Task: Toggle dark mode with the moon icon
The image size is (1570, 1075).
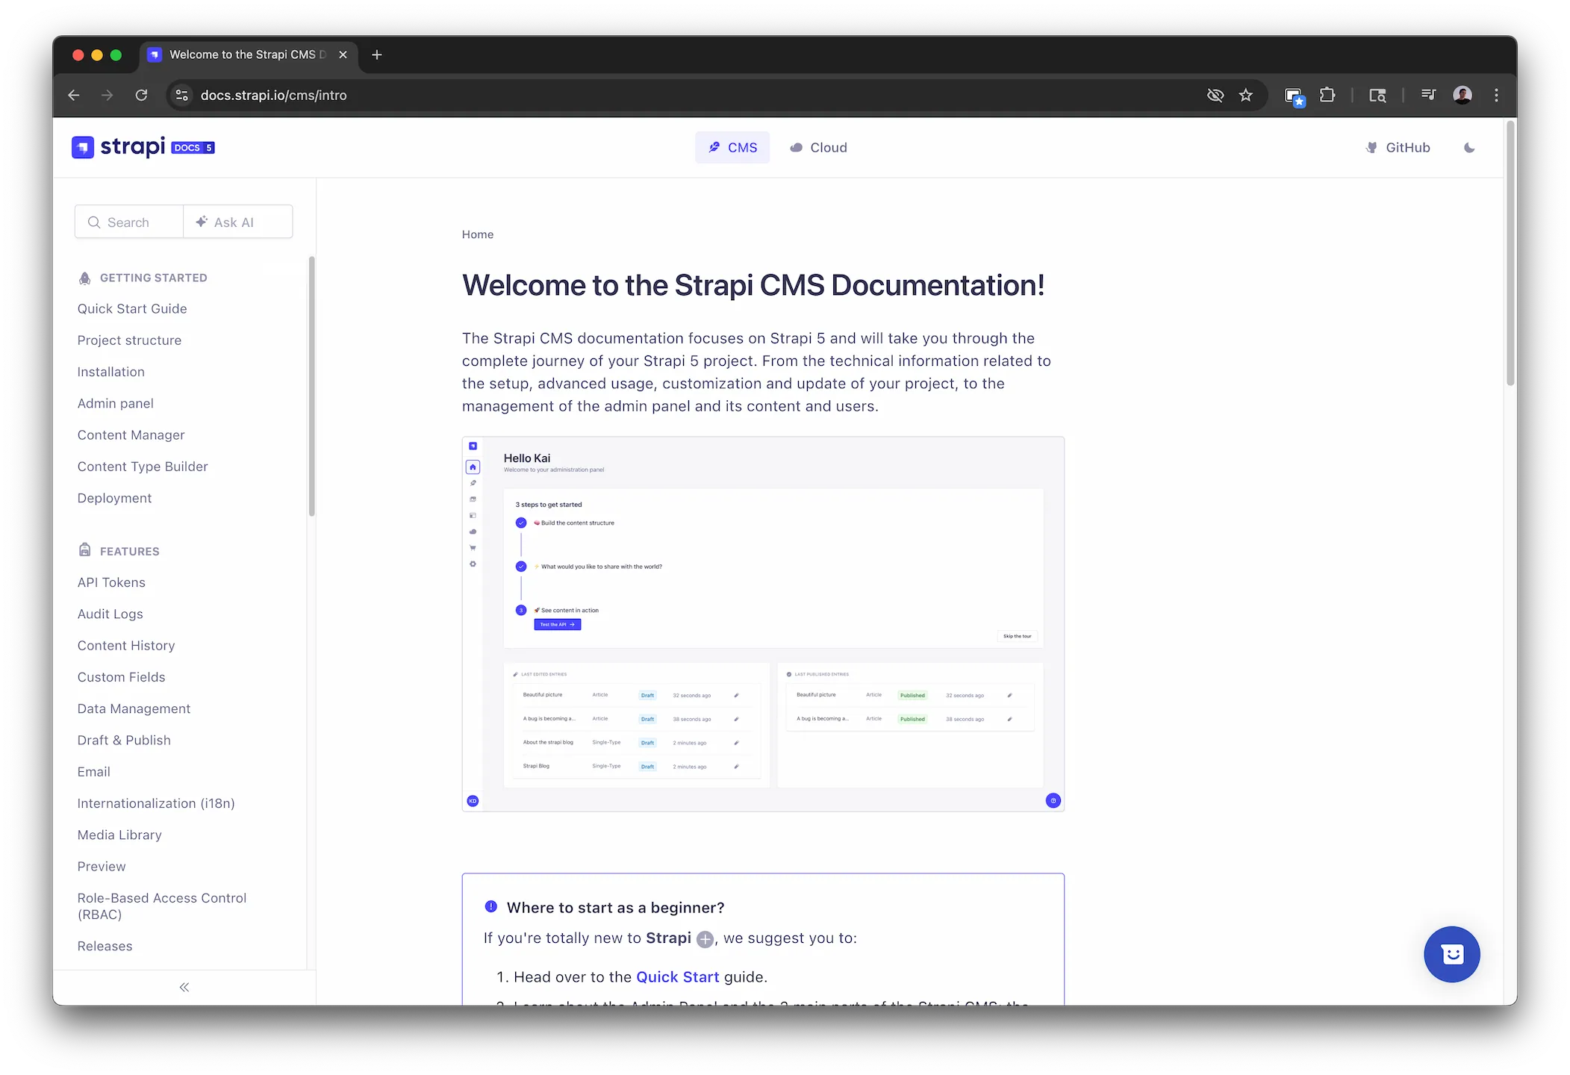Action: (x=1468, y=147)
